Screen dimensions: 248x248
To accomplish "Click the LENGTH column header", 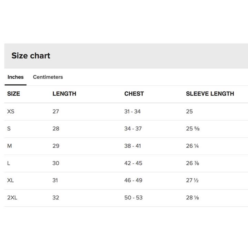I will (64, 94).
